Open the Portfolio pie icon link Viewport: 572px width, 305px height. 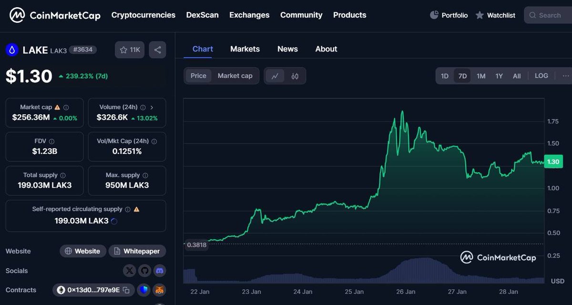coord(434,15)
